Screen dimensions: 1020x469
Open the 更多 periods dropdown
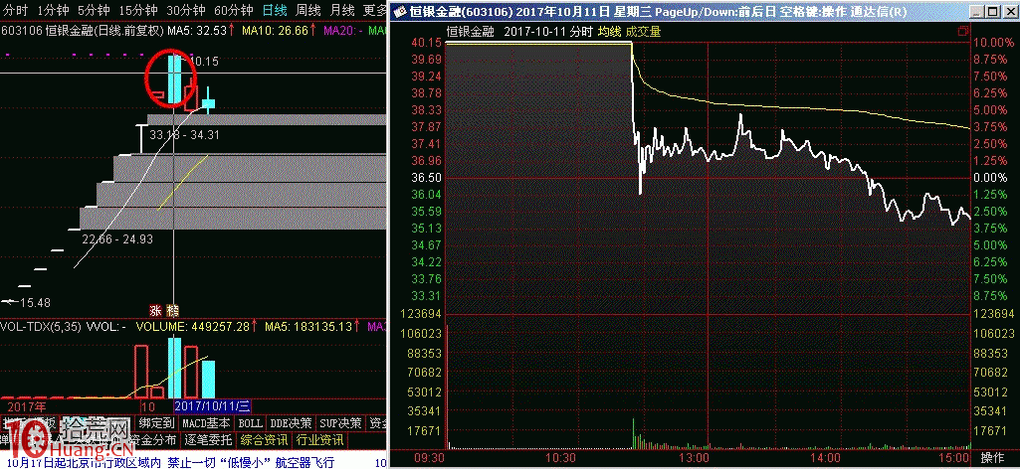(x=375, y=10)
